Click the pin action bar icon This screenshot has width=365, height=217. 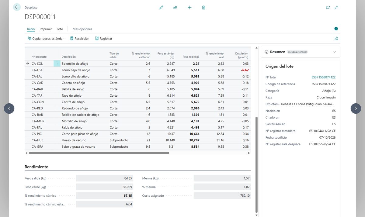click(x=336, y=39)
